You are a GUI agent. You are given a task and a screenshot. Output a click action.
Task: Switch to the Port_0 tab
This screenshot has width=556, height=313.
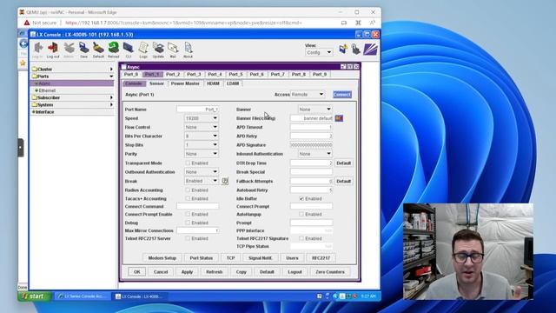tap(131, 74)
